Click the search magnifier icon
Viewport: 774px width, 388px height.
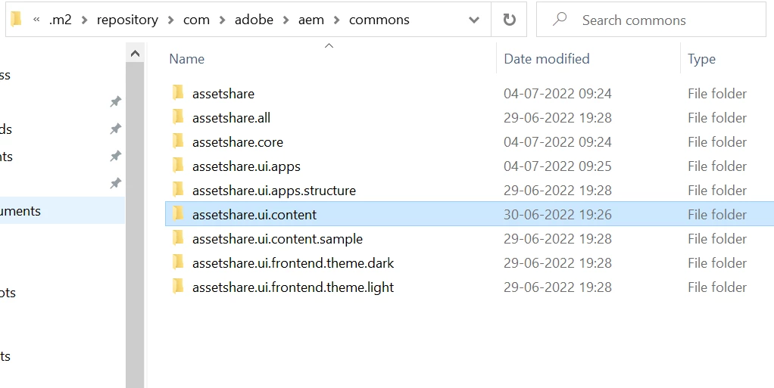tap(560, 19)
